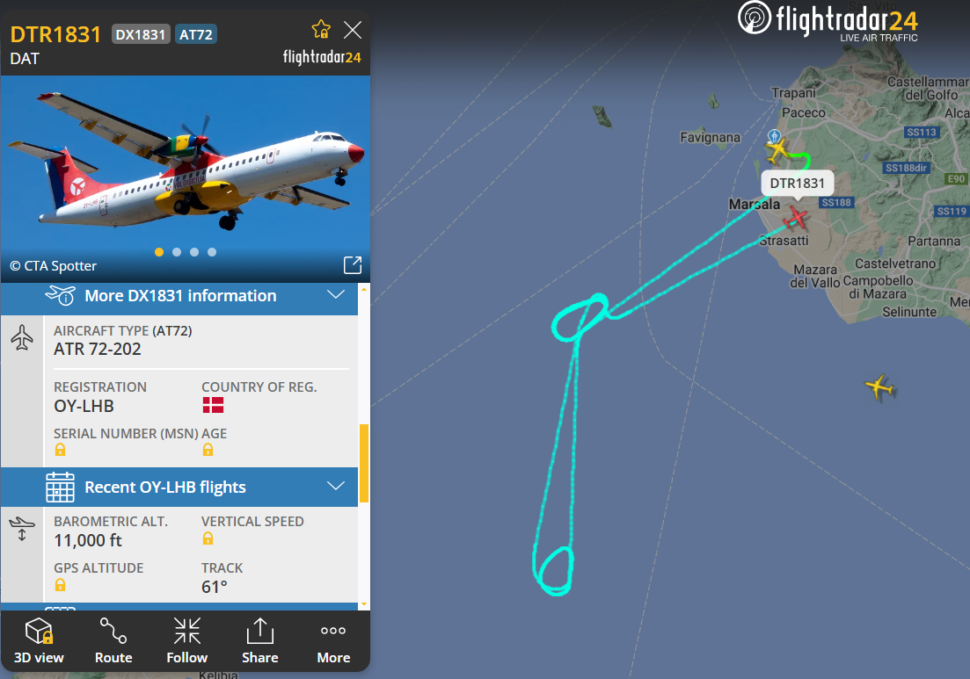Select the fourth photo carousel dot

212,252
